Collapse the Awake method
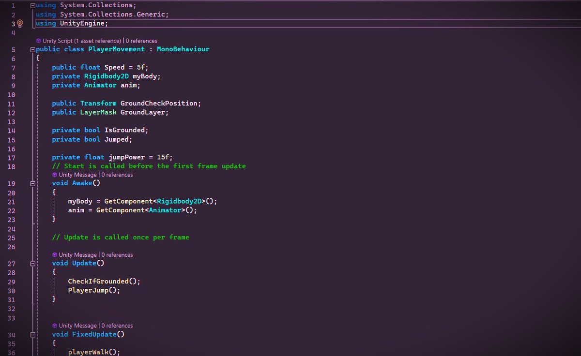The image size is (581, 356). coord(32,184)
